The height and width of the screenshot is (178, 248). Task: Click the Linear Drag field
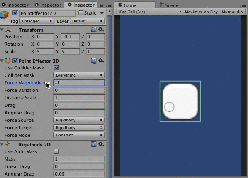click(x=79, y=166)
